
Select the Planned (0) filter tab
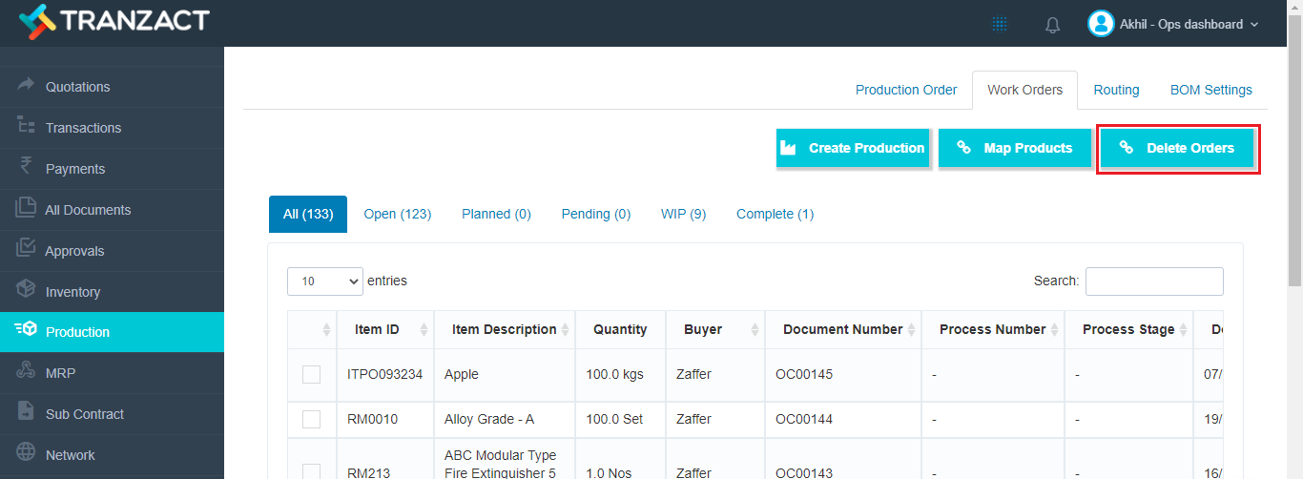point(496,214)
